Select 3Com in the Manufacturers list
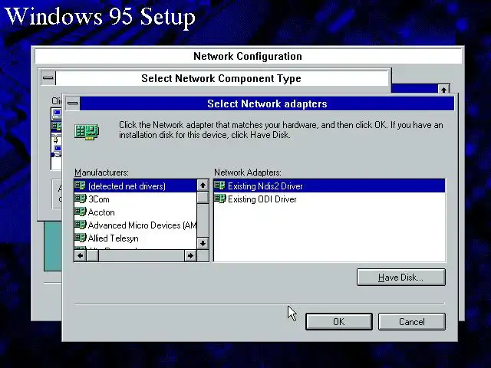491x368 pixels. click(135, 199)
